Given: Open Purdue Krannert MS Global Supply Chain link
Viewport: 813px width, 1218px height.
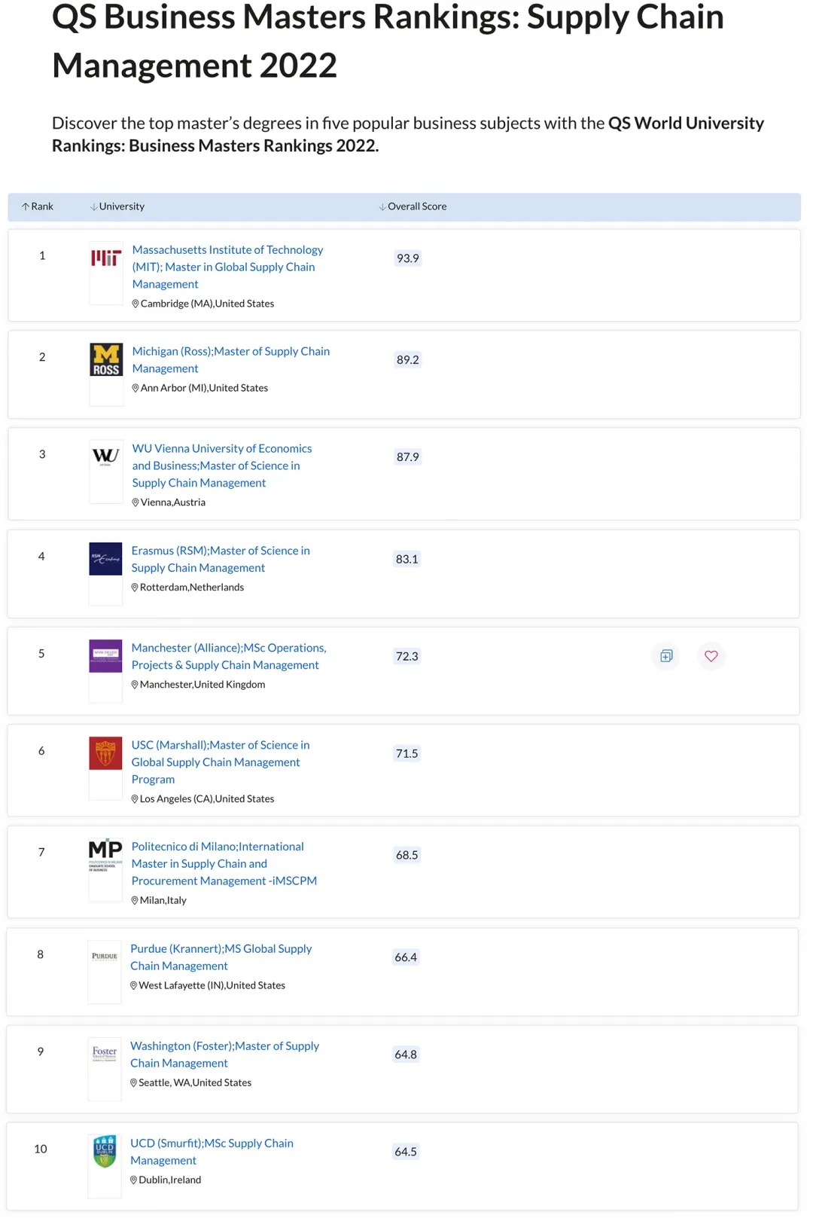Looking at the screenshot, I should click(x=221, y=957).
